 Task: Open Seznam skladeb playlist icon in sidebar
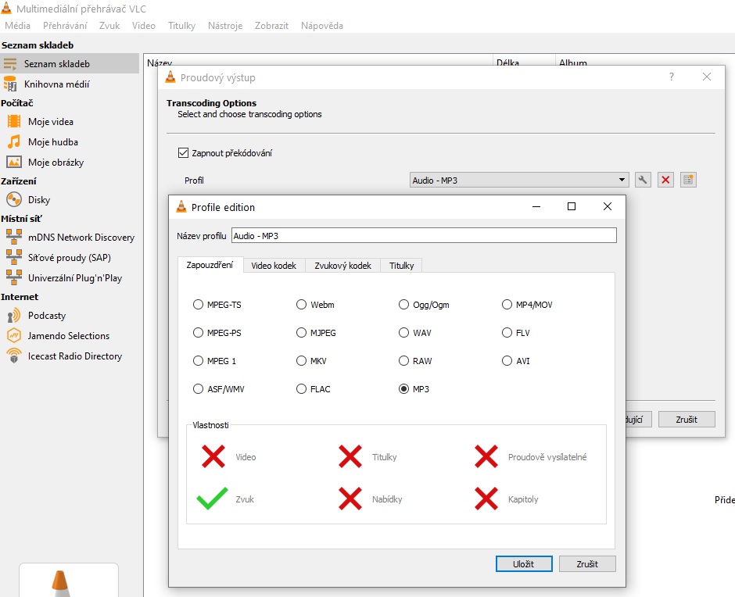click(10, 64)
